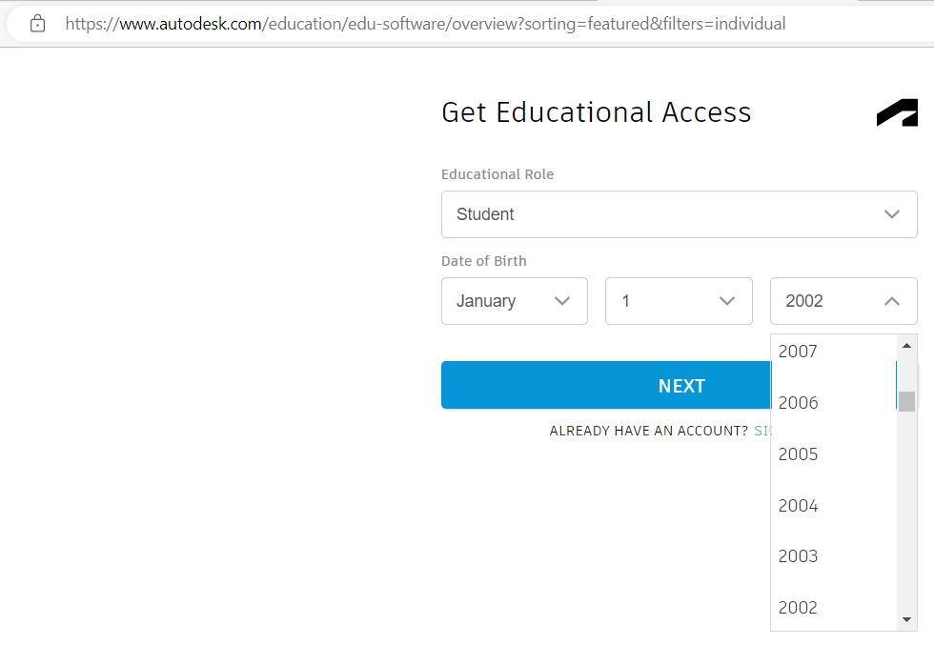Click the year list scrollbar thumb
The height and width of the screenshot is (645, 934).
906,401
